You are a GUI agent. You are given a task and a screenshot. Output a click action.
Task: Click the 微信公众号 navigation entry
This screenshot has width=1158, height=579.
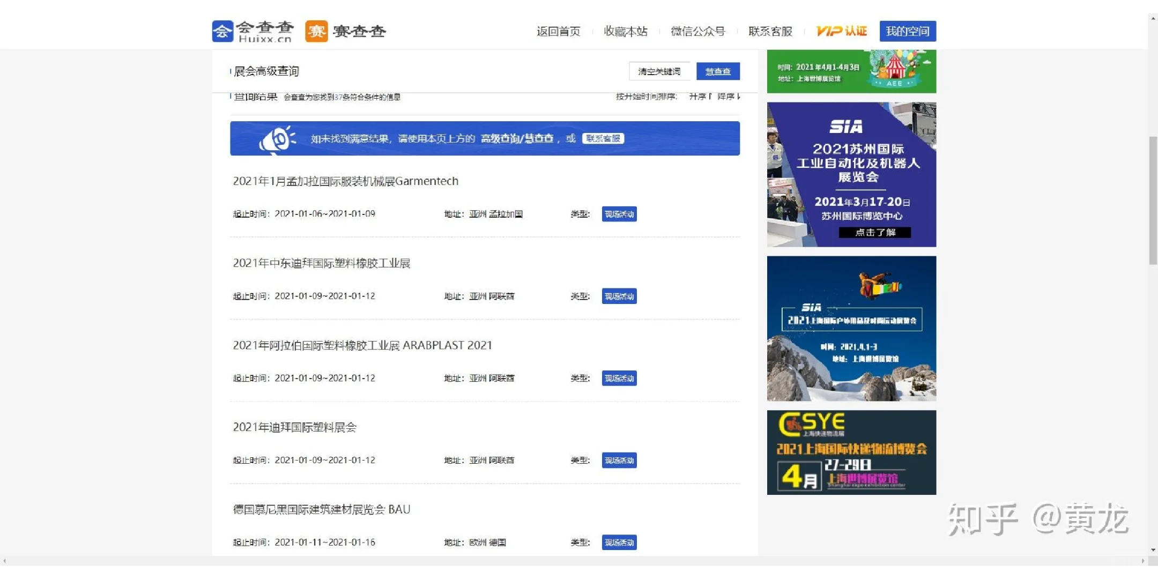tap(697, 31)
